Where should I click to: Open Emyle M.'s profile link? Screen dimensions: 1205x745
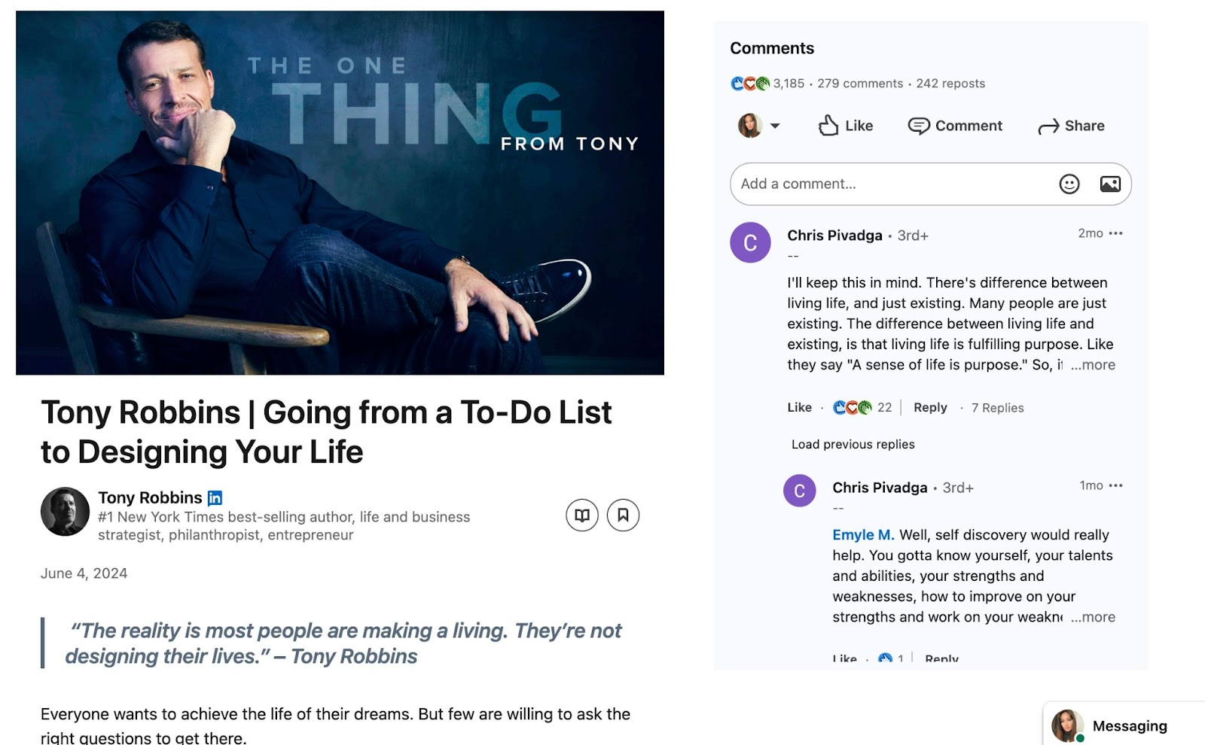point(862,535)
